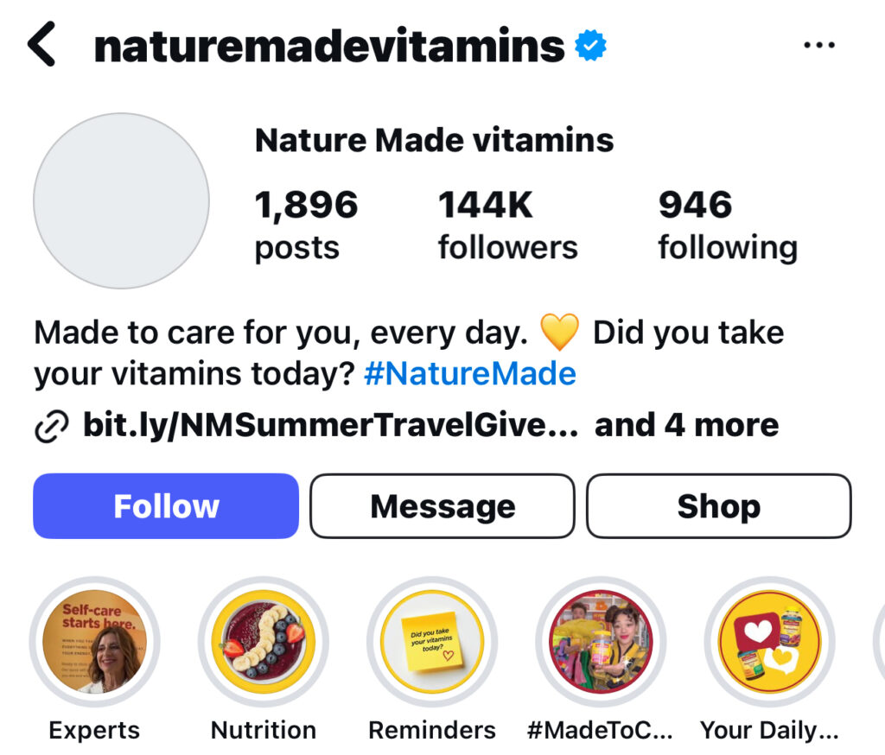Tap the link chain icon in bio

[x=51, y=426]
